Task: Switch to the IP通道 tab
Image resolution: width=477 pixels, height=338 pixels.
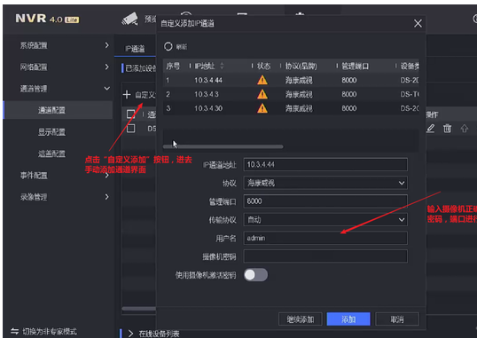Action: [x=135, y=49]
